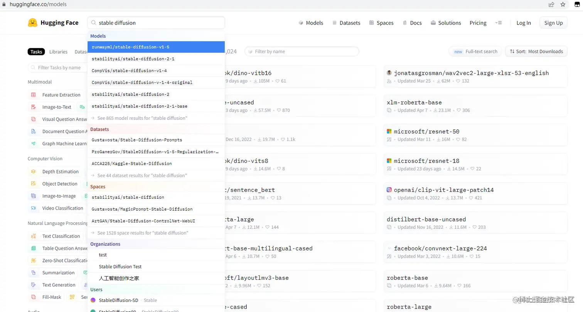Open Sort: Most Downloads dropdown
Viewport: 583px width, 312px height.
pos(536,51)
